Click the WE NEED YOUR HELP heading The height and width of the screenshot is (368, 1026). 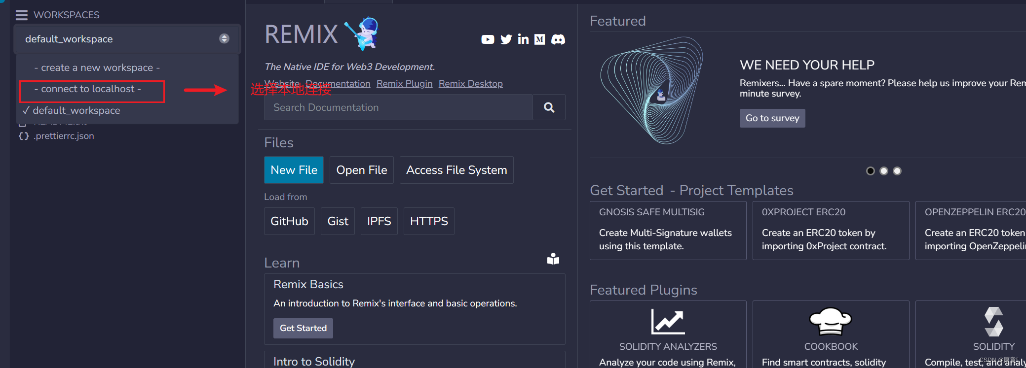pyautogui.click(x=807, y=65)
